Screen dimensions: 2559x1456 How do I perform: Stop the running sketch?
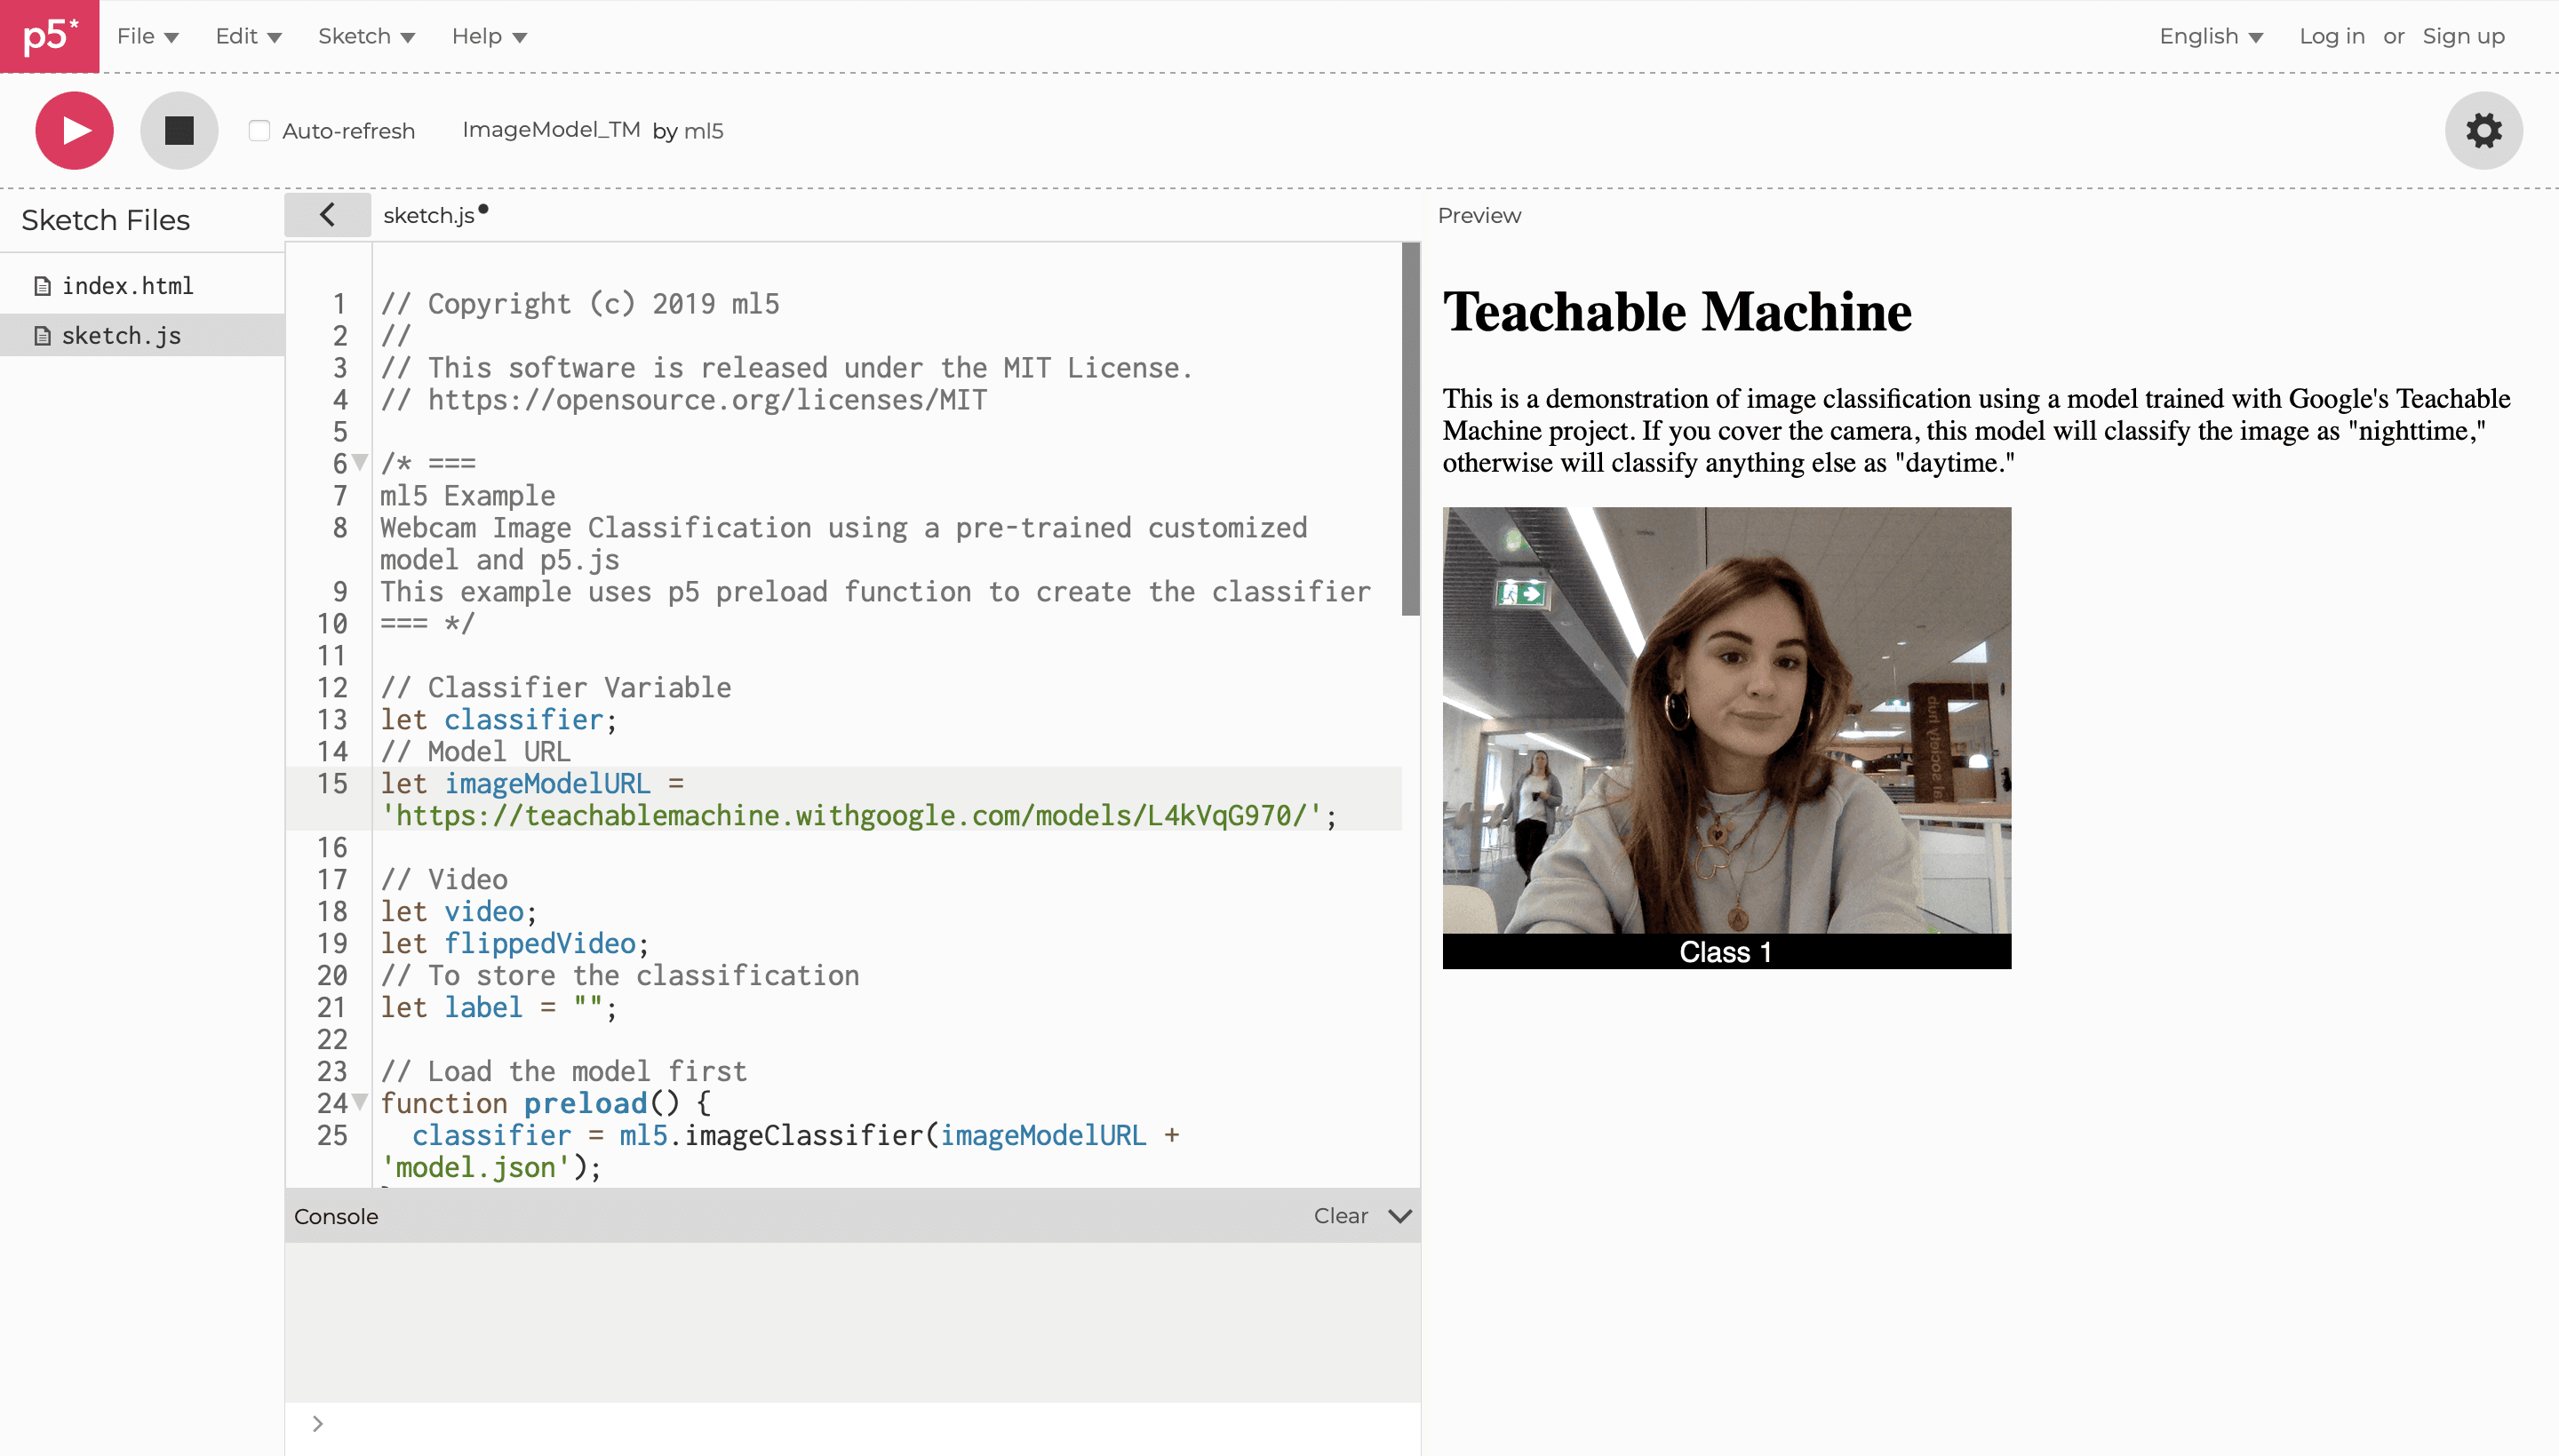(x=179, y=131)
